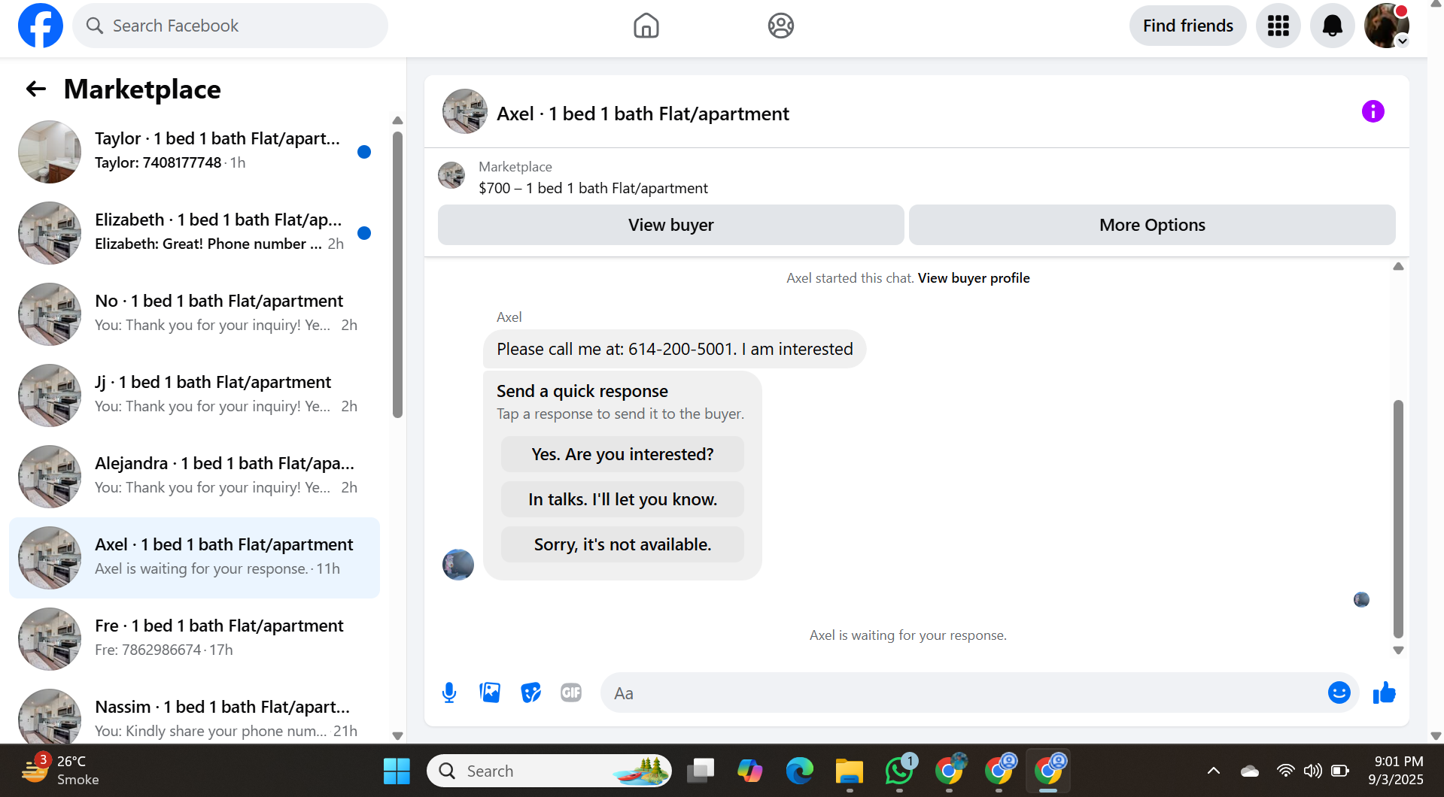Open Microsoft Edge from the taskbar
This screenshot has width=1444, height=797.
[x=800, y=771]
